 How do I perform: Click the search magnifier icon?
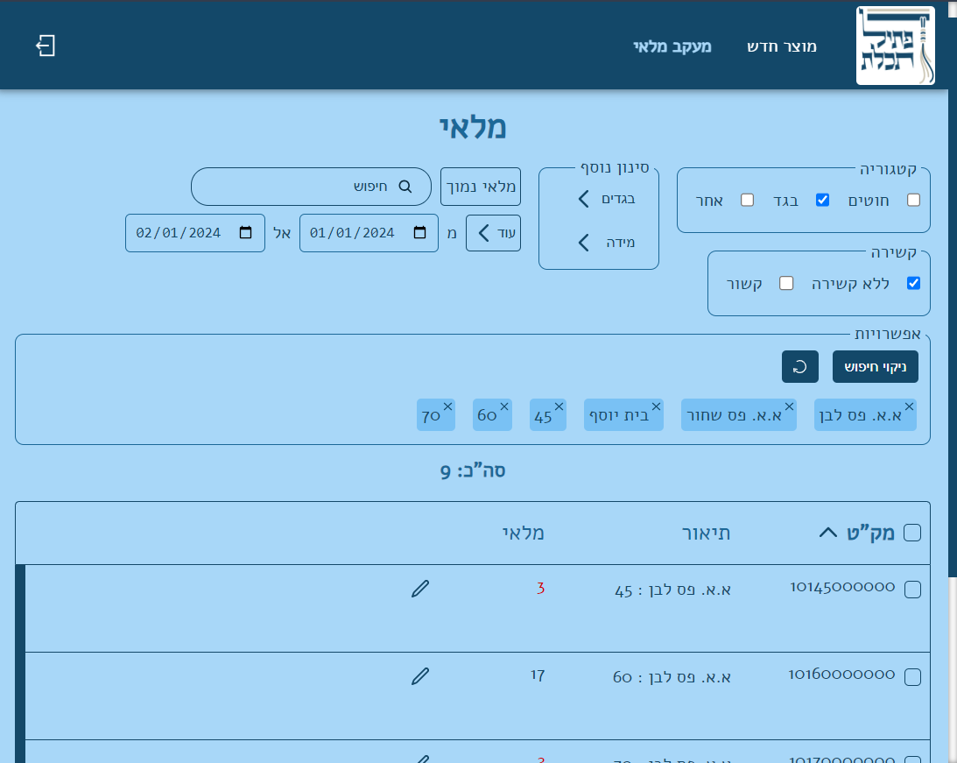[405, 187]
